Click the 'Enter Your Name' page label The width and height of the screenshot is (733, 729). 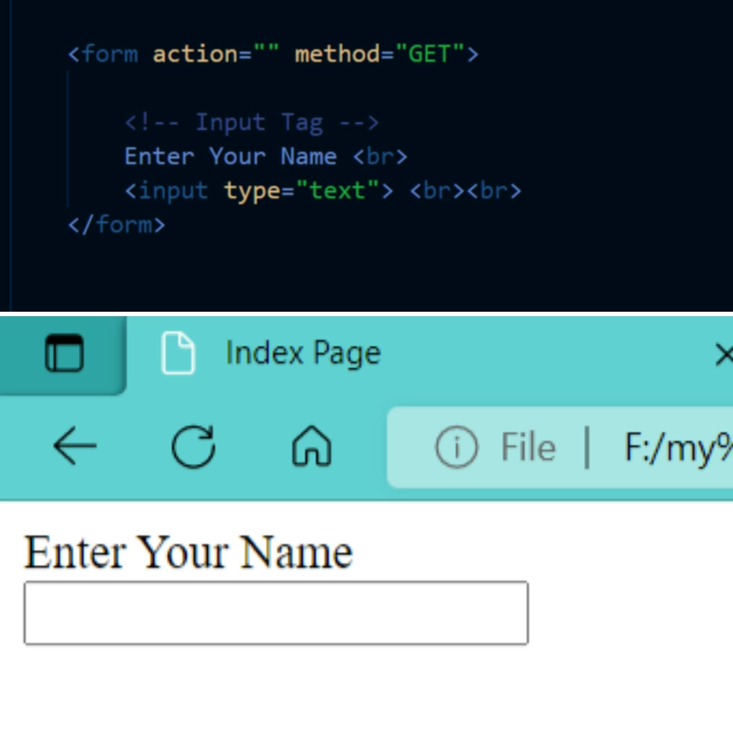click(x=189, y=552)
